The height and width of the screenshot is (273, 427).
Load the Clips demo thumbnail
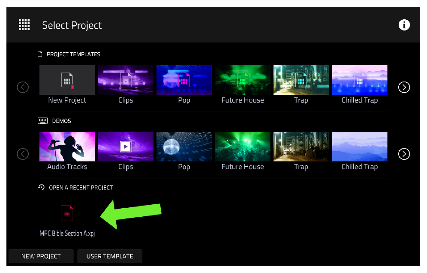click(126, 146)
